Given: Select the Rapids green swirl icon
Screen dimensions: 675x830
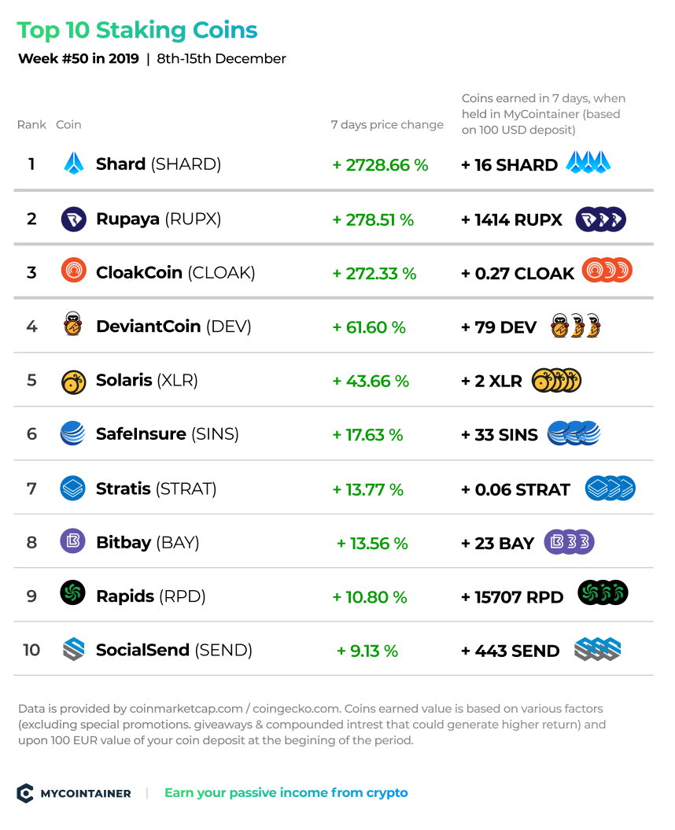Looking at the screenshot, I should pos(73,593).
